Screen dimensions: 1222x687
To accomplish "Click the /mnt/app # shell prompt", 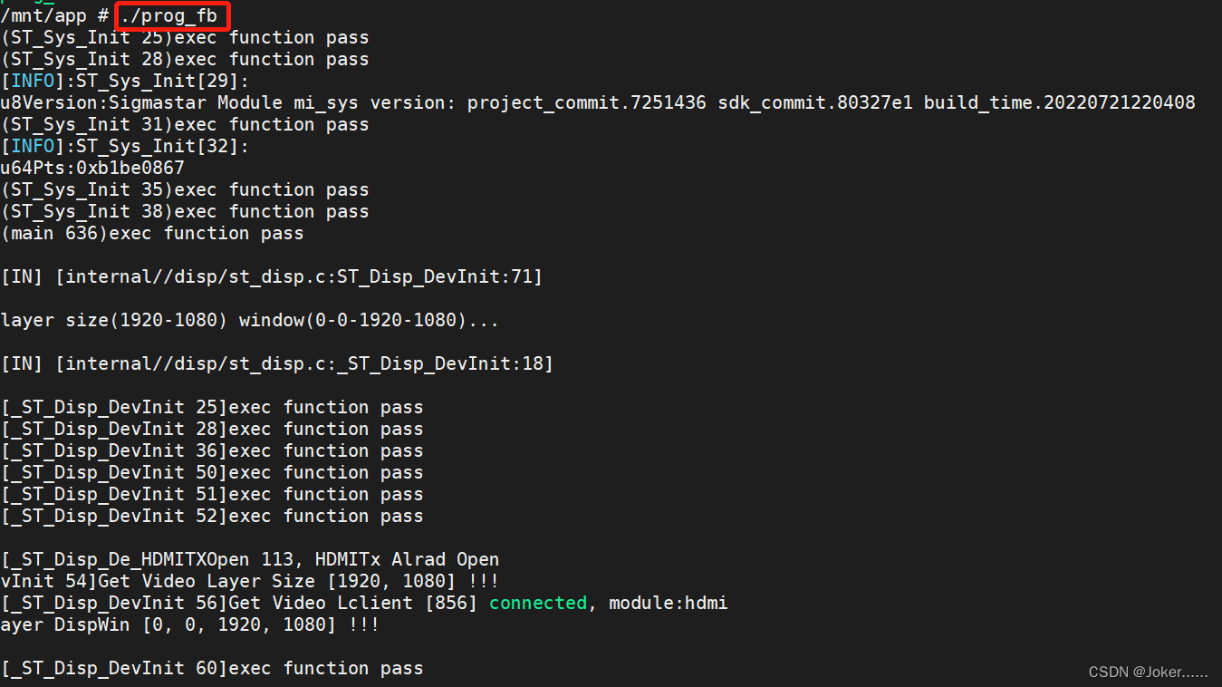I will pos(54,15).
